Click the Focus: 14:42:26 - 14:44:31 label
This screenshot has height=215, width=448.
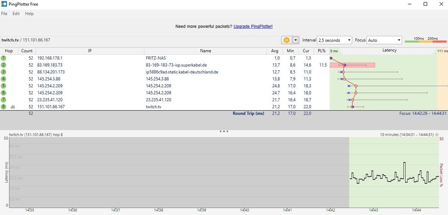point(423,113)
